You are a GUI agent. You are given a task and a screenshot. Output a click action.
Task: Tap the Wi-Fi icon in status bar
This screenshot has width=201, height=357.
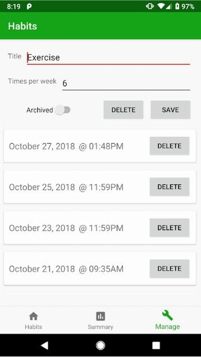pos(161,6)
